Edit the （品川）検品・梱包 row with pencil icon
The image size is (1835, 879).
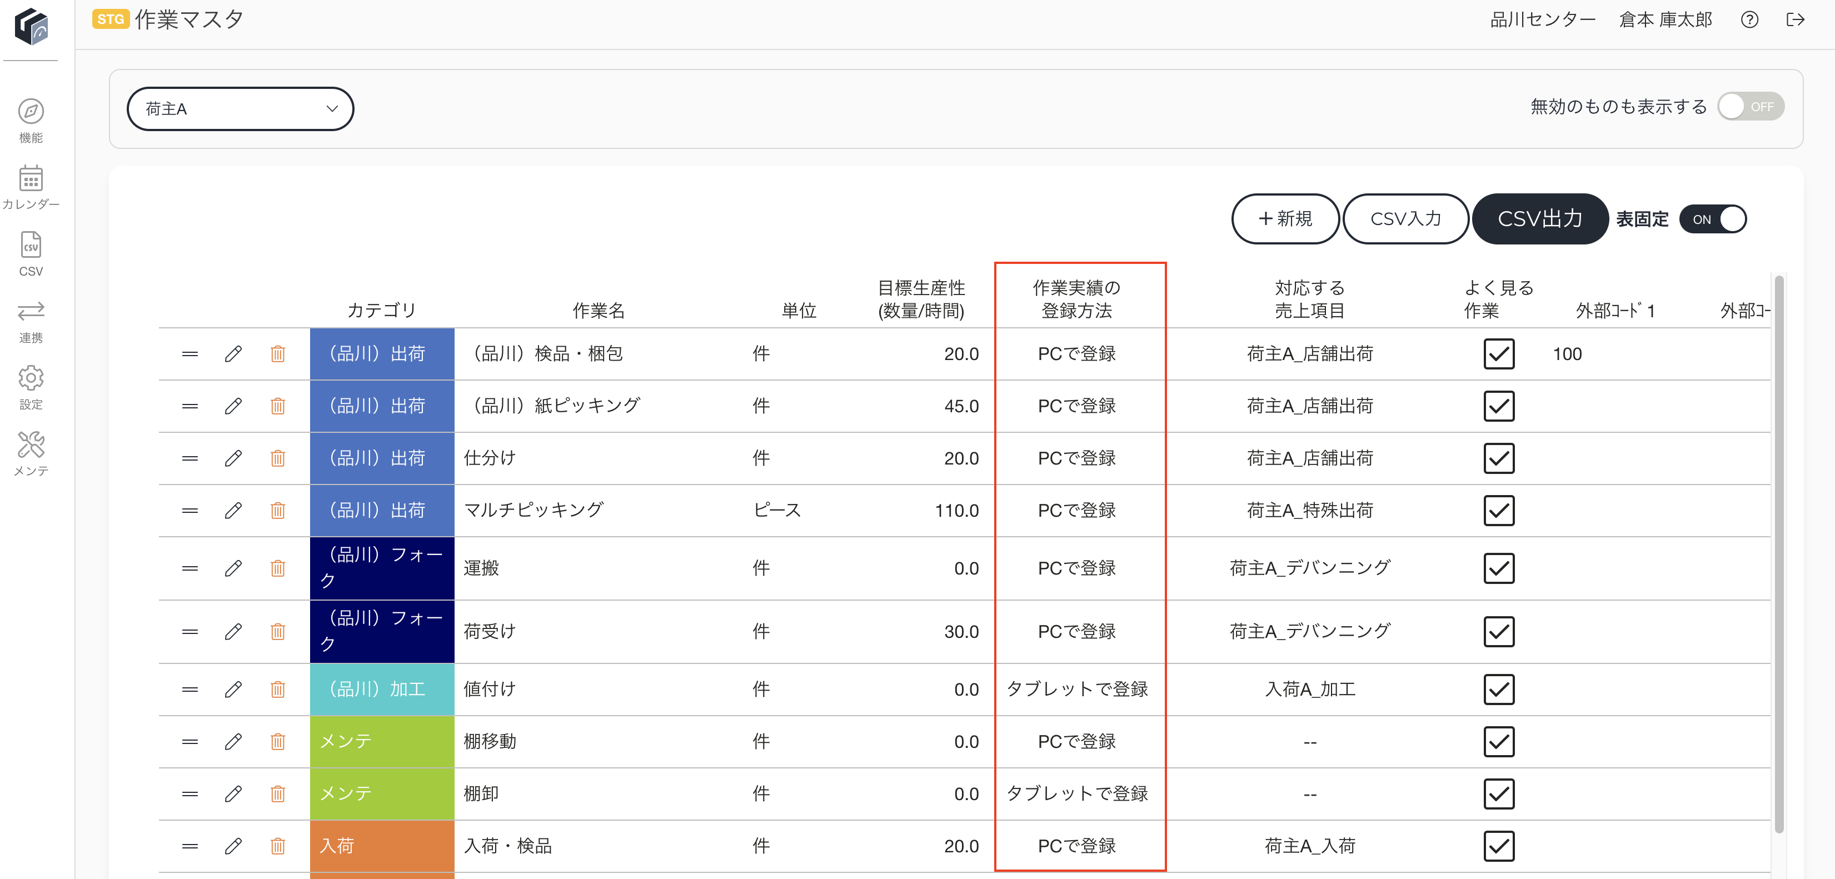pyautogui.click(x=233, y=353)
